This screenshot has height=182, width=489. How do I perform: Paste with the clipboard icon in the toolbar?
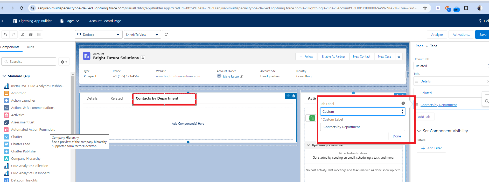coord(39,34)
